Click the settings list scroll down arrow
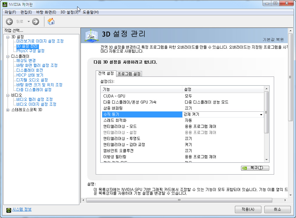 click(x=267, y=160)
